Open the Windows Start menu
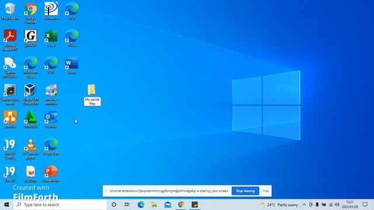 (x=6, y=205)
